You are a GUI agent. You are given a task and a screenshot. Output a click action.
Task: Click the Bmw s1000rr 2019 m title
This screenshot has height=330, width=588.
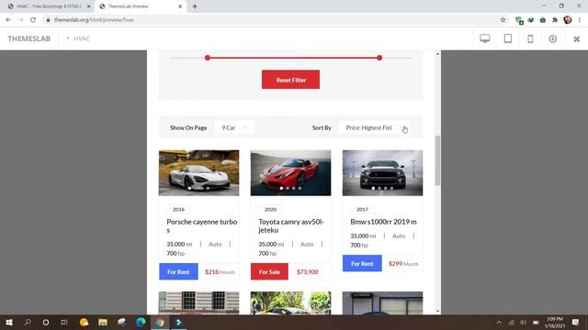[x=383, y=222]
